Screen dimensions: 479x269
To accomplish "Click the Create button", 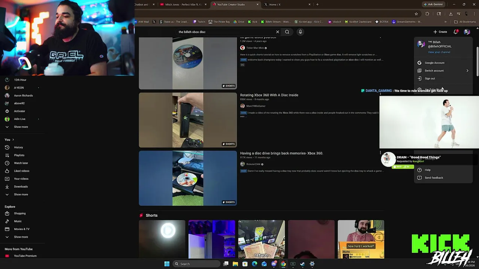I will click(440, 32).
